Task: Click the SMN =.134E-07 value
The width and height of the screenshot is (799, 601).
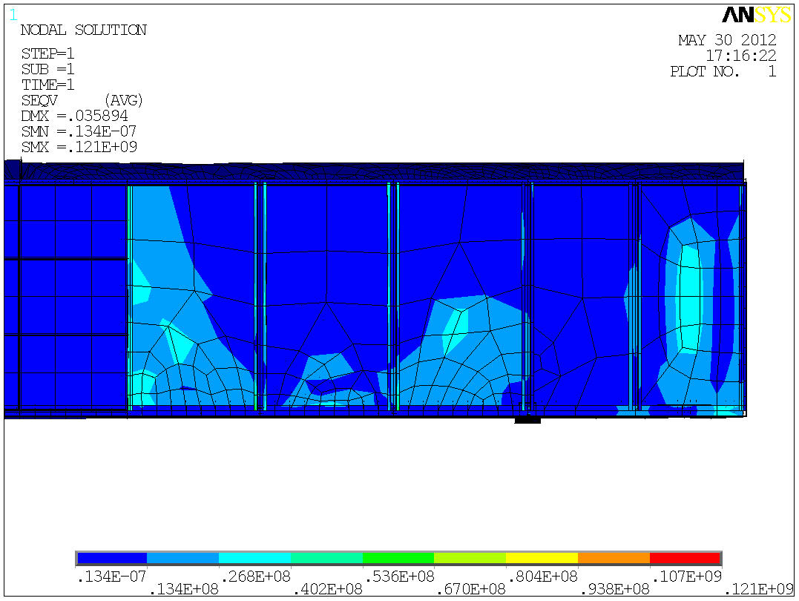Action: tap(79, 131)
